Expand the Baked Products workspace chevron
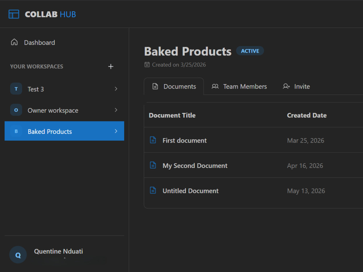Screen dimensions: 363x272 116,131
